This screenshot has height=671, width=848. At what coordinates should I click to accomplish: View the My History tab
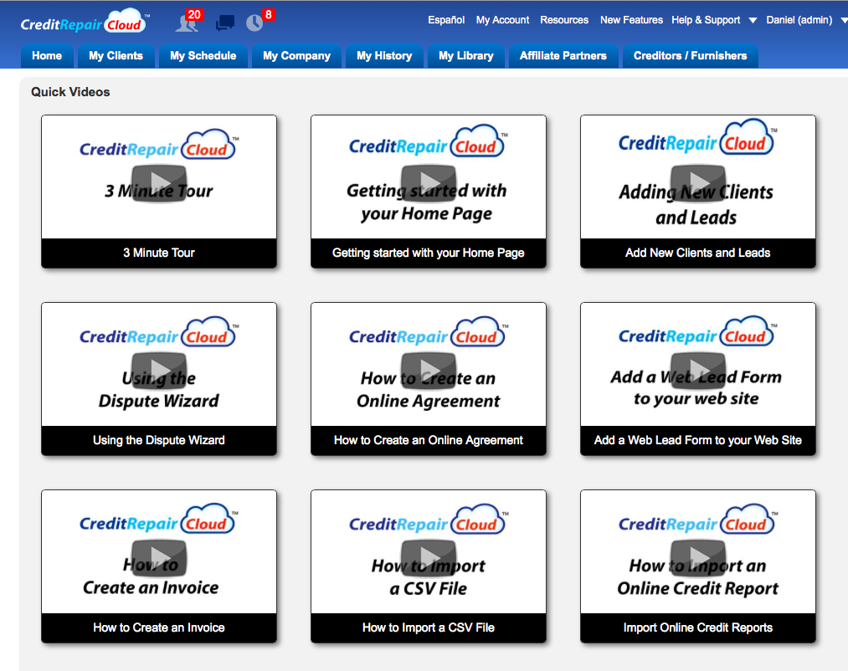pyautogui.click(x=384, y=56)
